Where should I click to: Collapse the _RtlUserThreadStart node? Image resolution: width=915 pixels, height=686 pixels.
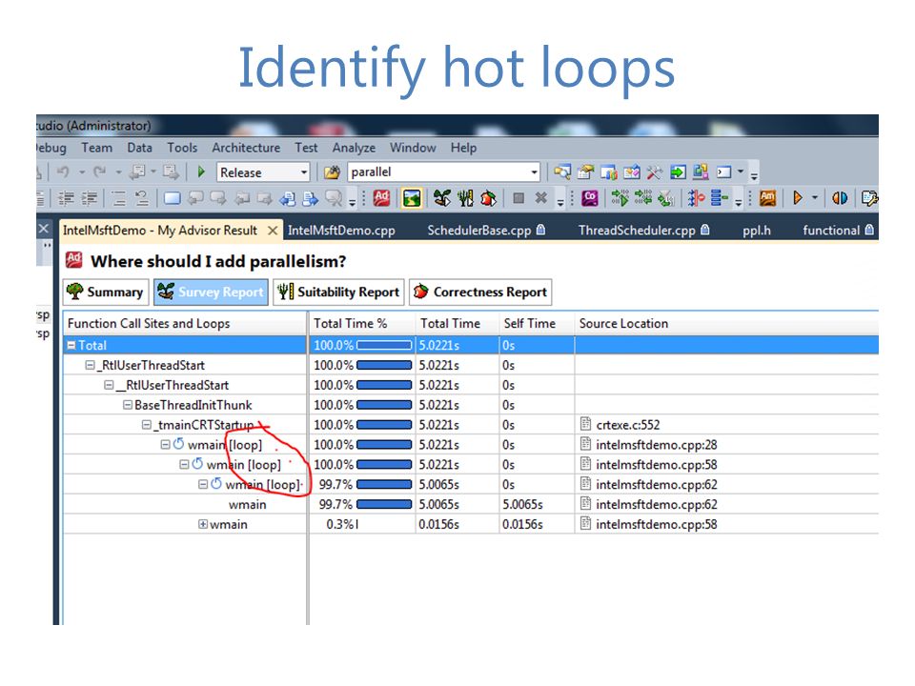tap(90, 365)
